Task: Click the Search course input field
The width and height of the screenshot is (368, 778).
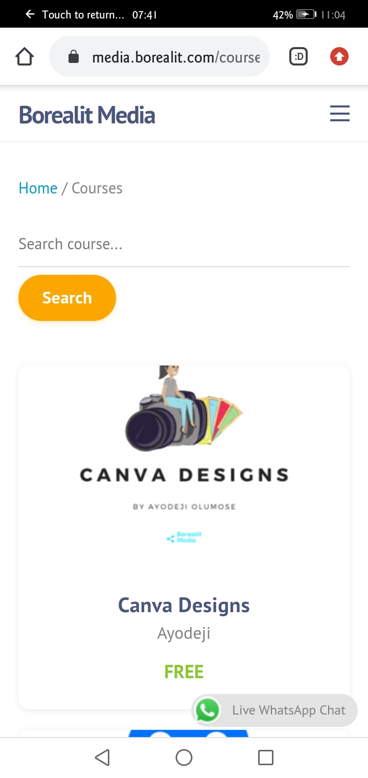Action: (184, 244)
